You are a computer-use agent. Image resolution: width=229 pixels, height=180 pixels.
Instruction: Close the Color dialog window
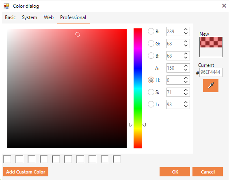[x=224, y=6]
